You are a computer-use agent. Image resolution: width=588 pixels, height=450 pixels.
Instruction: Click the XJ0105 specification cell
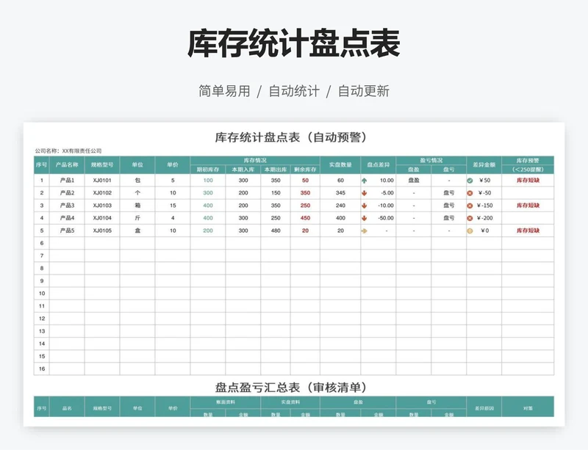[x=102, y=231]
